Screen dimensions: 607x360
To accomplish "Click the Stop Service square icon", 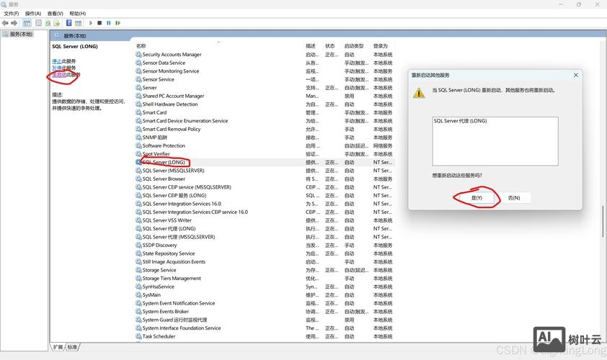I will tap(99, 23).
